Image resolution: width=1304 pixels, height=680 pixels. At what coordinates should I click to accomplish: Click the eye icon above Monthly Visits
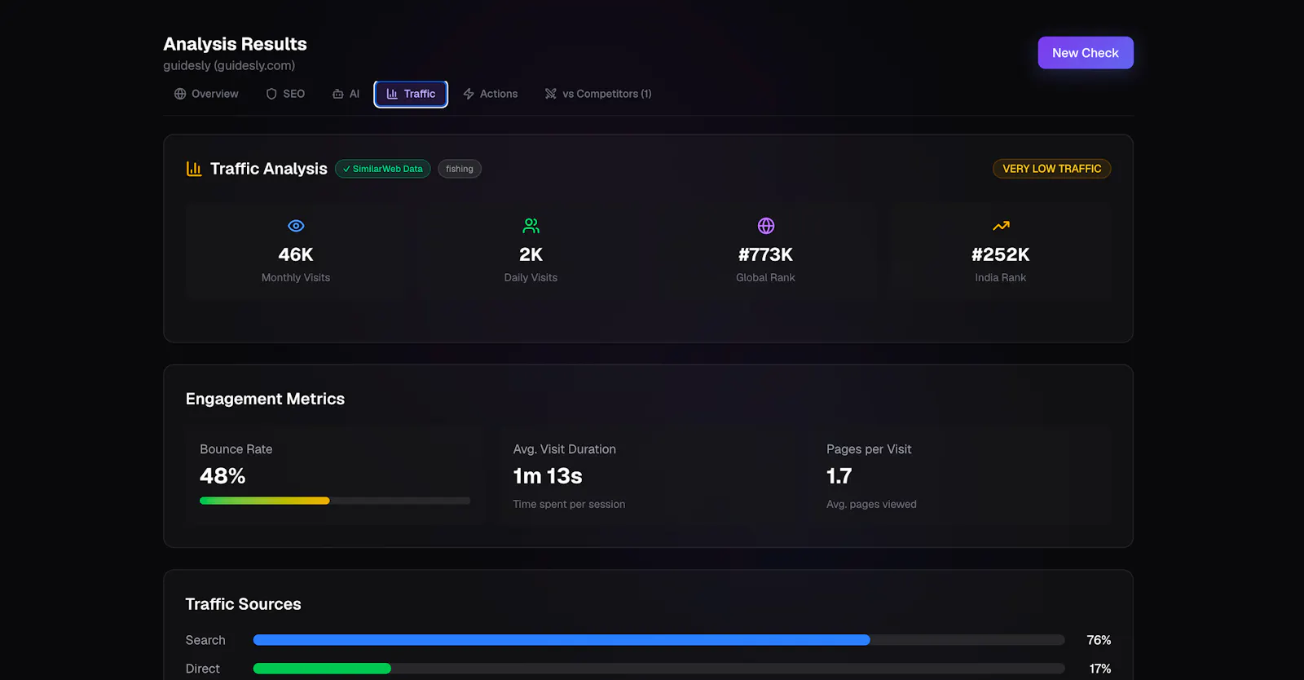point(296,226)
